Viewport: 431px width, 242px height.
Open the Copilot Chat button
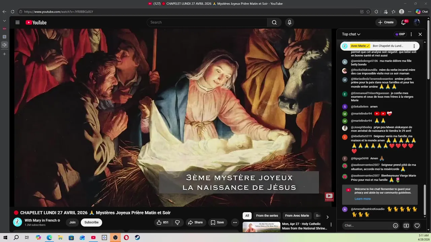coord(422,12)
